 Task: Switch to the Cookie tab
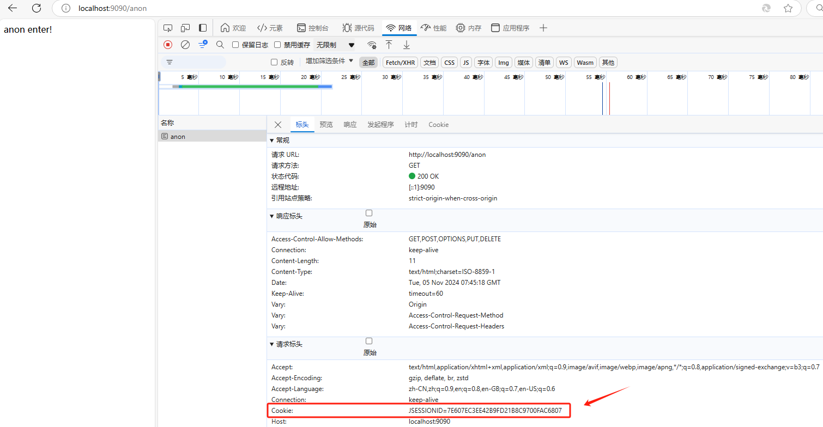tap(438, 125)
